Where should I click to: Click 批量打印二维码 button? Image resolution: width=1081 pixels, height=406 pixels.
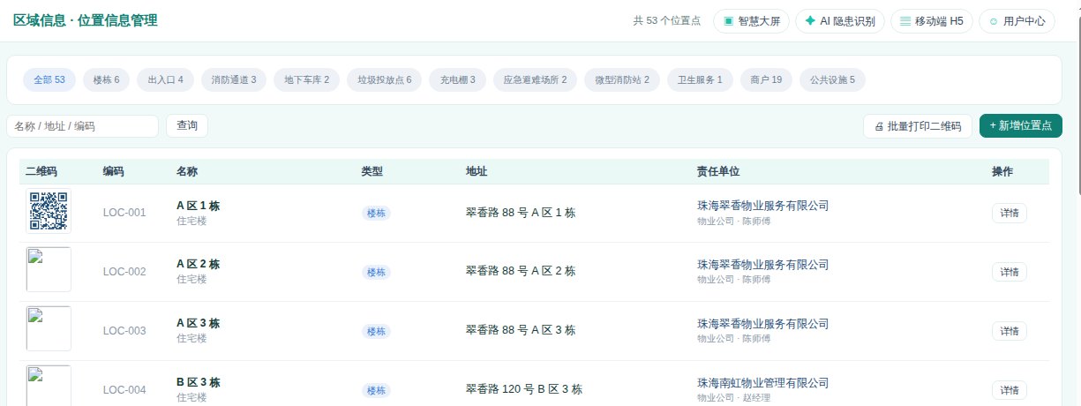(x=918, y=126)
